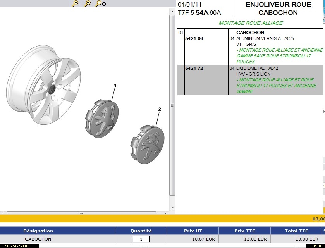The width and height of the screenshot is (325, 248).
Task: Click the VT - GRIS color line
Action: coord(246,44)
